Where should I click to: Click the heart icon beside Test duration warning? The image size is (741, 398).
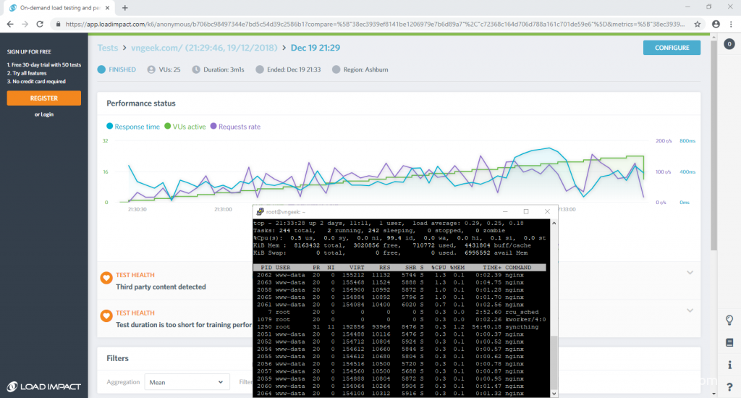(106, 316)
